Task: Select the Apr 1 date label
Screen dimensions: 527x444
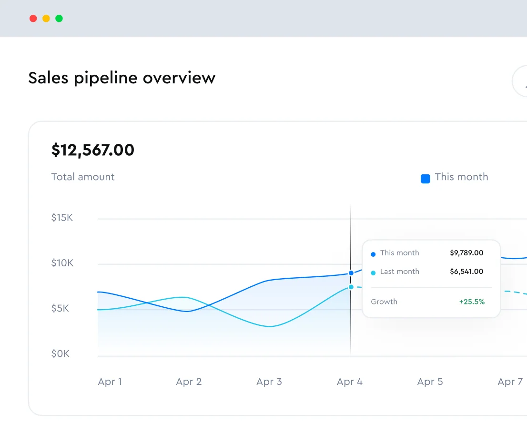Action: pyautogui.click(x=110, y=382)
